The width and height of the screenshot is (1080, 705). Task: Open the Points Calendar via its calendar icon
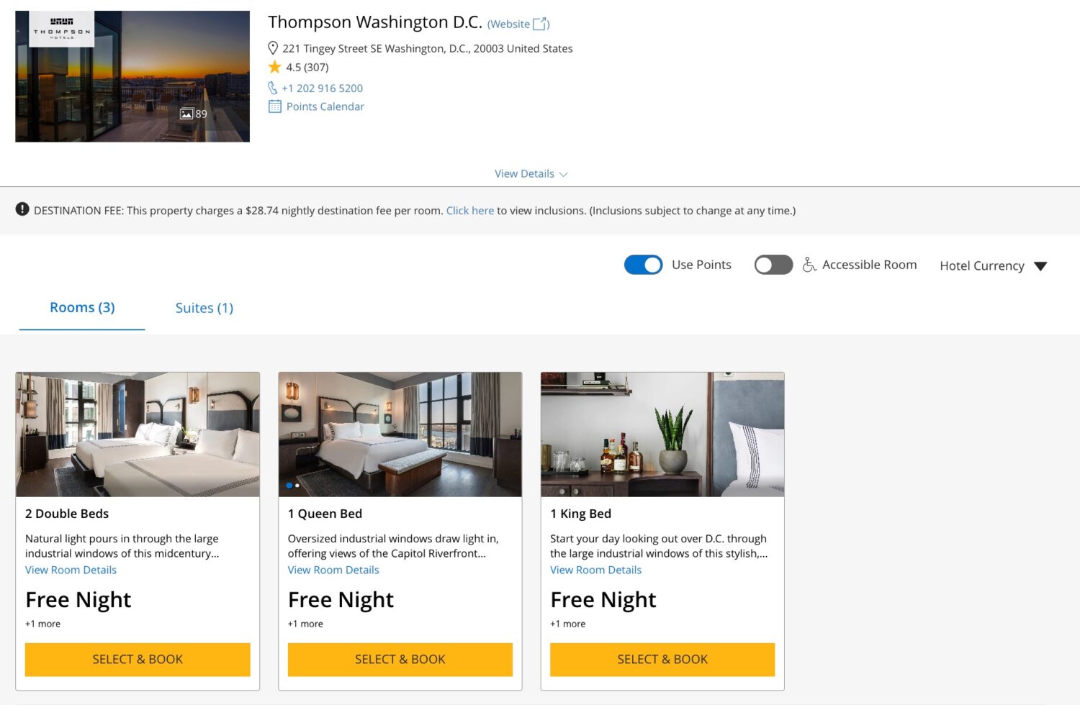tap(274, 106)
